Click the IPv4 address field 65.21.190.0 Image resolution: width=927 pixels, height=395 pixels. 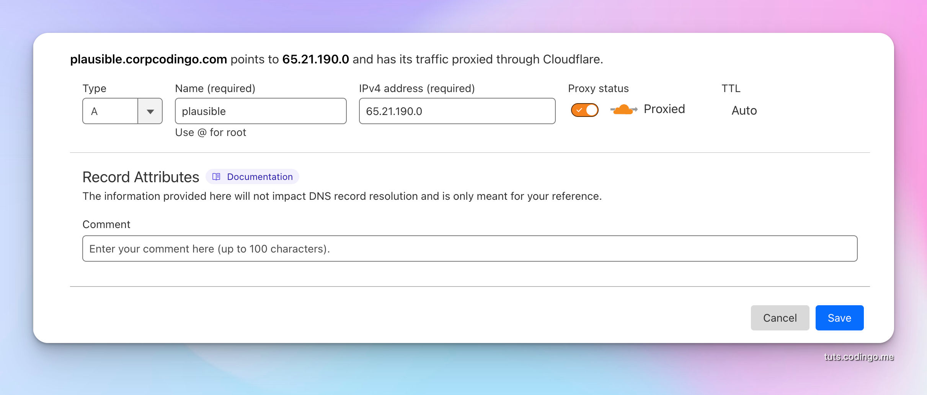point(457,111)
